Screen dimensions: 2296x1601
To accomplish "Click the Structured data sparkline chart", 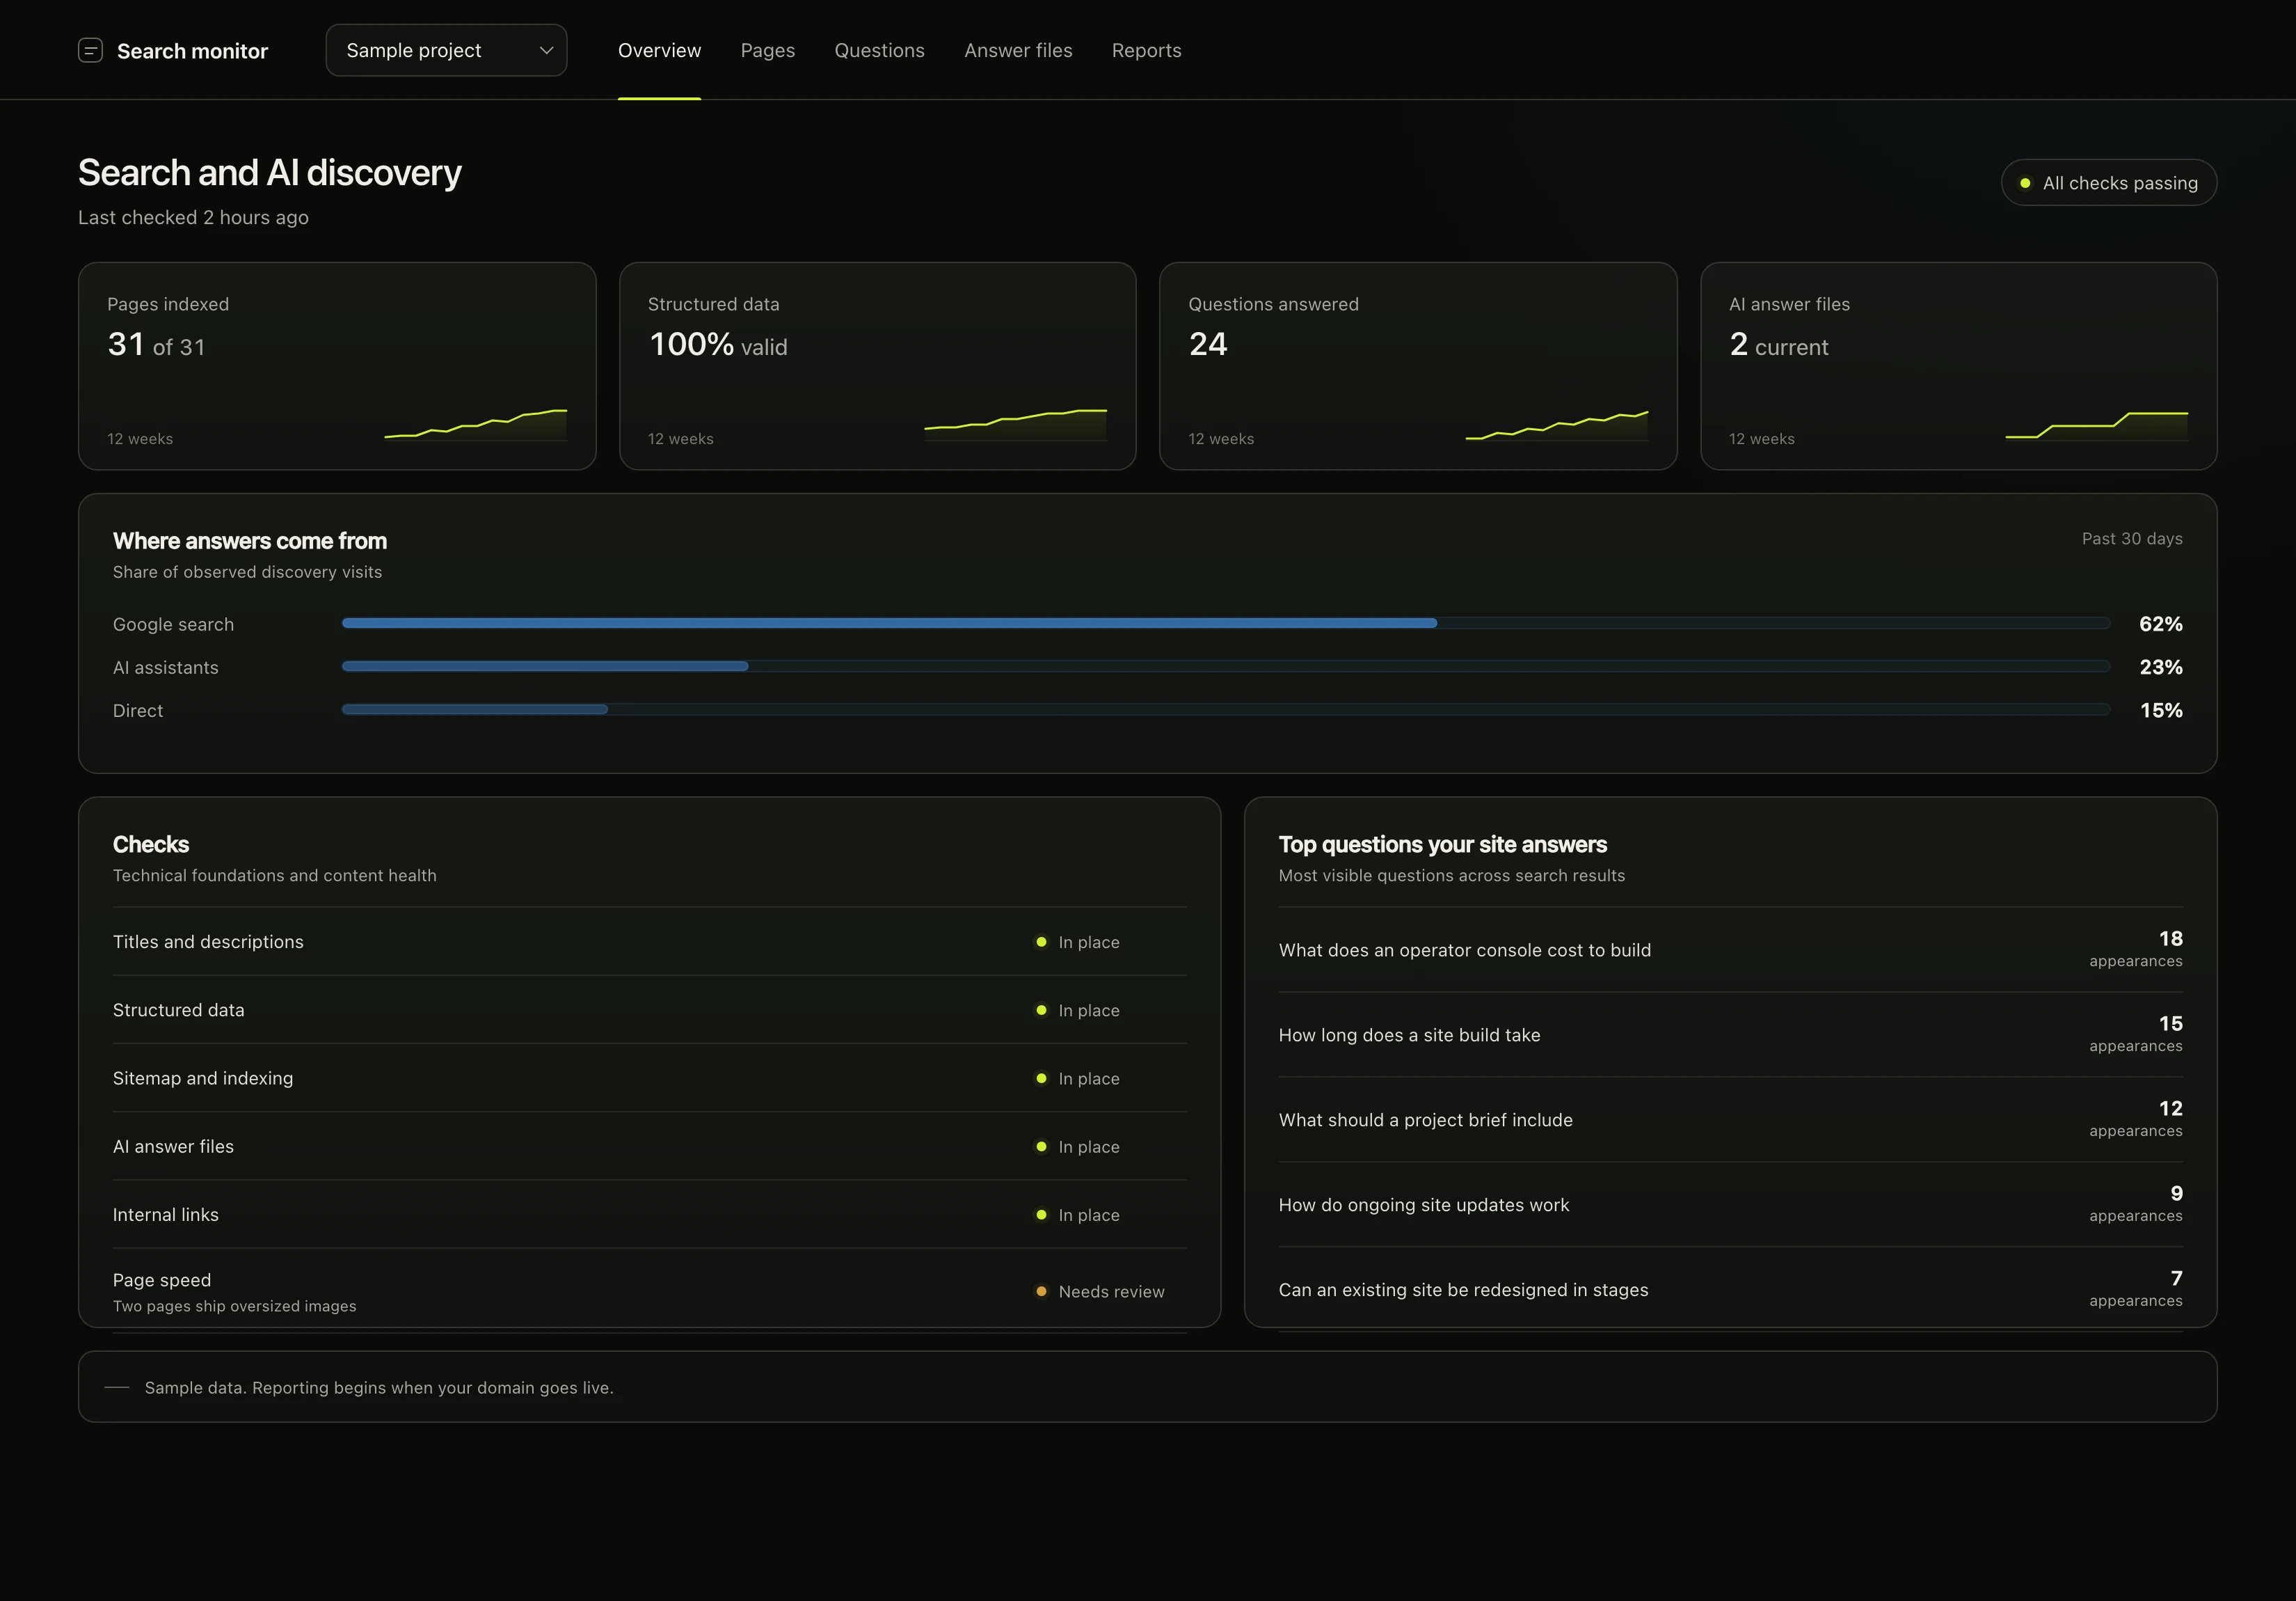I will click(1016, 425).
